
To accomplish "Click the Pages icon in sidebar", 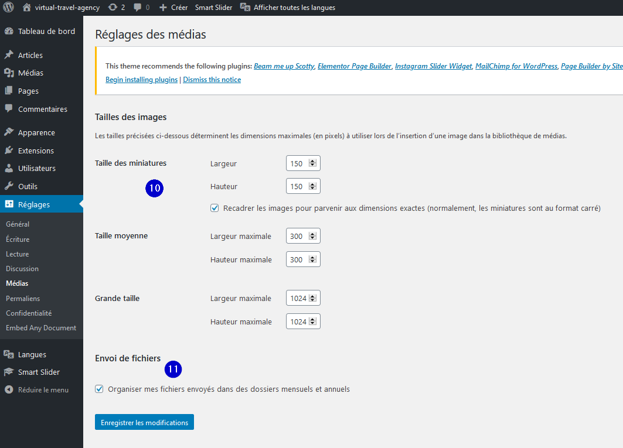I will 9,91.
